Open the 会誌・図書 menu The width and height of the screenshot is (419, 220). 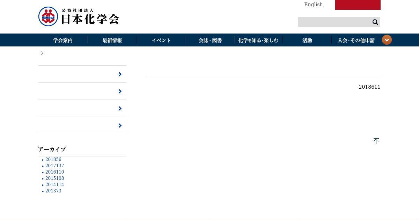pos(210,40)
